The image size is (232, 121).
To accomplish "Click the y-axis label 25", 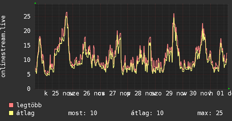I will tap(27, 16).
